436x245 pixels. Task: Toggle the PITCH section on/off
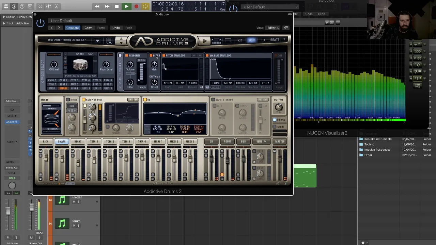(151, 55)
